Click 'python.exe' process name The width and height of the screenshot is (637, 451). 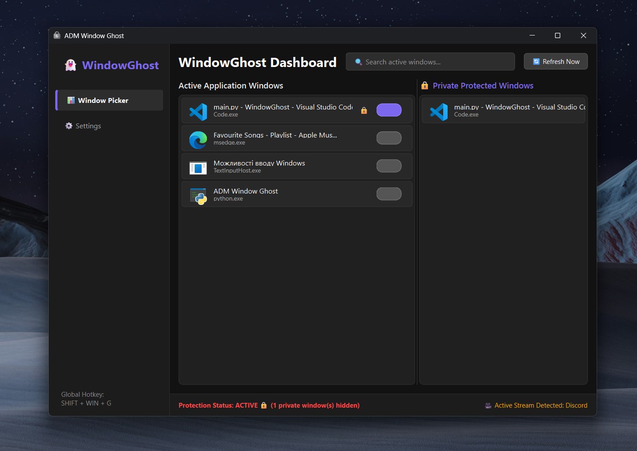(x=228, y=199)
